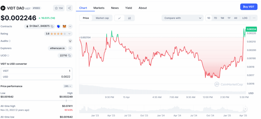
Task: Open the Markets tab
Action: (99, 8)
